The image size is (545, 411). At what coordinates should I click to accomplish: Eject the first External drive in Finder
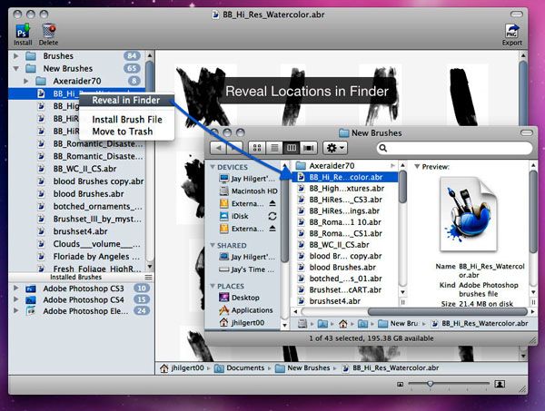click(272, 203)
